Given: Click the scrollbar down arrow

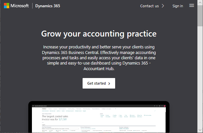Looking at the screenshot, I should coord(200,130).
